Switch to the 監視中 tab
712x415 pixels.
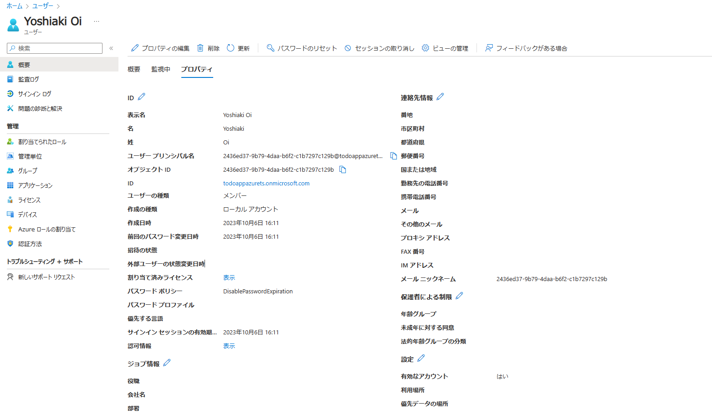161,69
